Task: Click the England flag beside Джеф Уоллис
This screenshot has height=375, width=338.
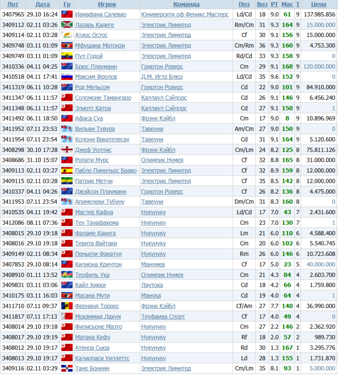Action: coord(66,150)
